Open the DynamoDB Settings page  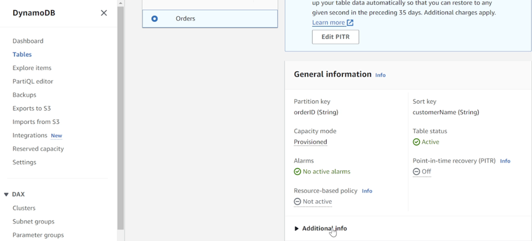(x=25, y=162)
